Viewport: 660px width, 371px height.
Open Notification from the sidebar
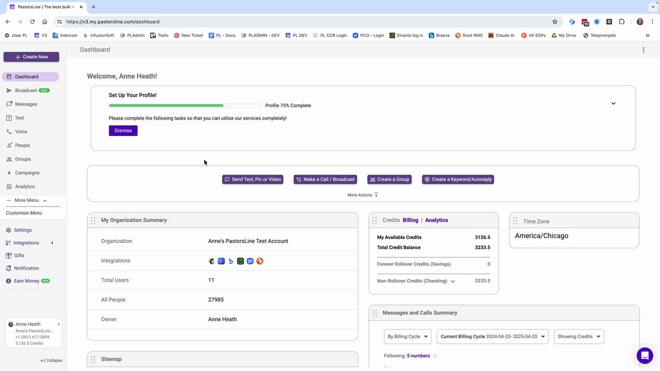tap(26, 268)
